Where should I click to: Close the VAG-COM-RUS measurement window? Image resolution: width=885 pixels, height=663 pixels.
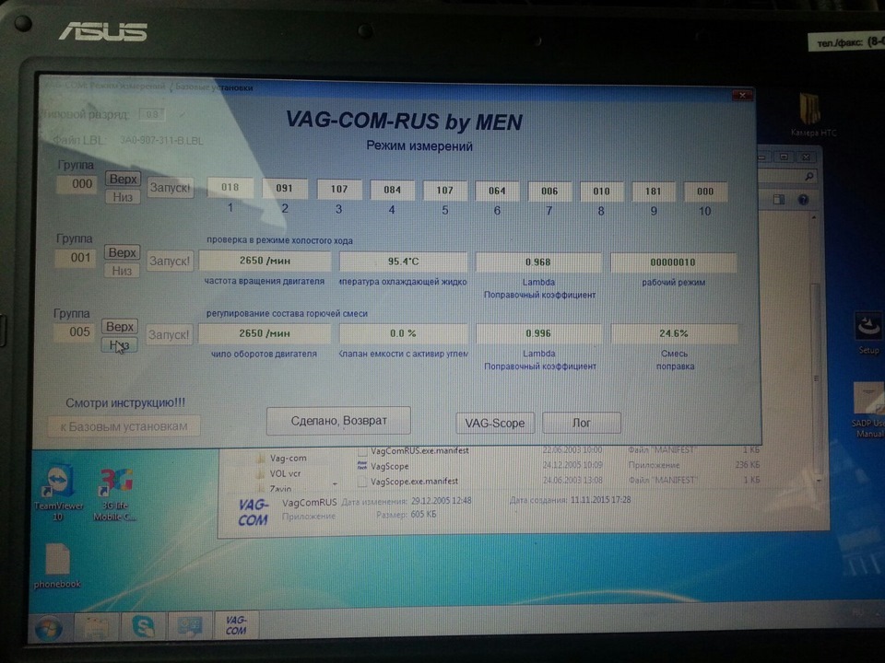[742, 95]
